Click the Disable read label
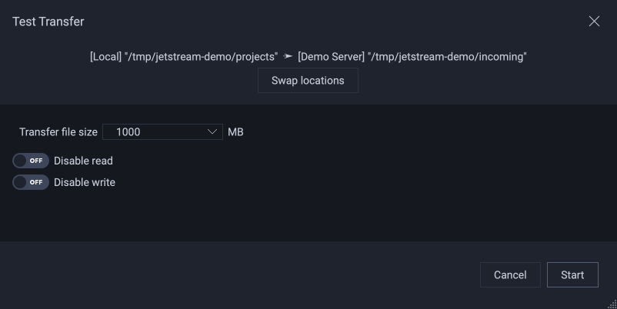 83,161
